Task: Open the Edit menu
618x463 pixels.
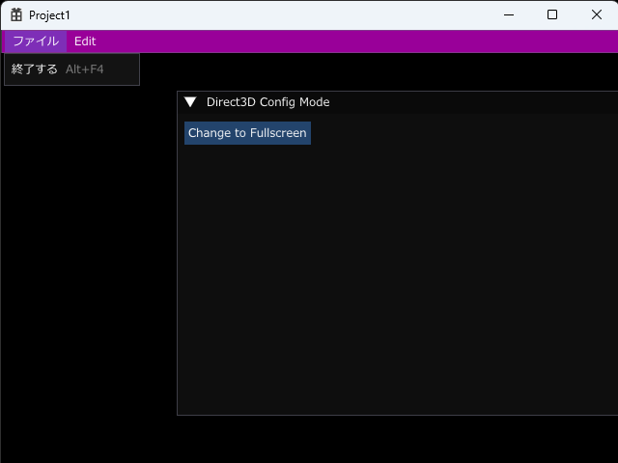Action: [85, 41]
